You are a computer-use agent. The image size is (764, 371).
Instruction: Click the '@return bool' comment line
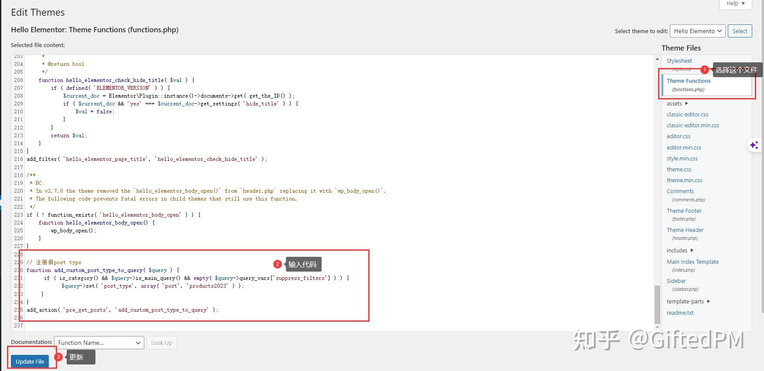(63, 64)
